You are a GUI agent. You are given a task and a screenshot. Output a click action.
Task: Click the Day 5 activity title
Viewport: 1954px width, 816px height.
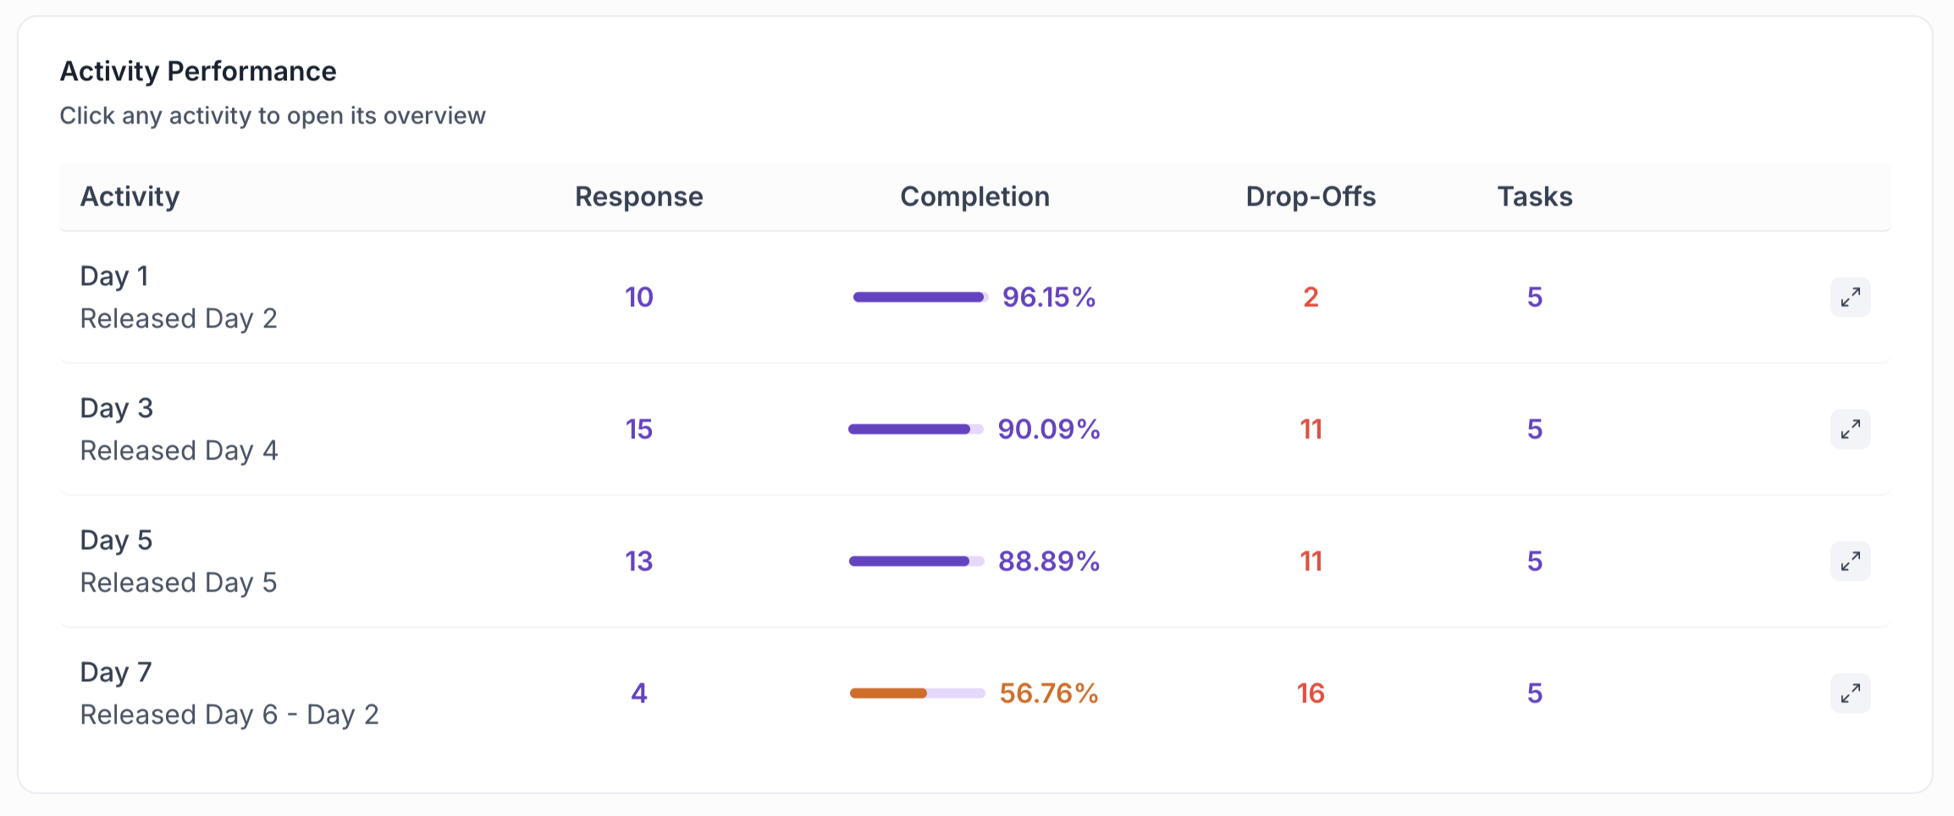pos(116,540)
